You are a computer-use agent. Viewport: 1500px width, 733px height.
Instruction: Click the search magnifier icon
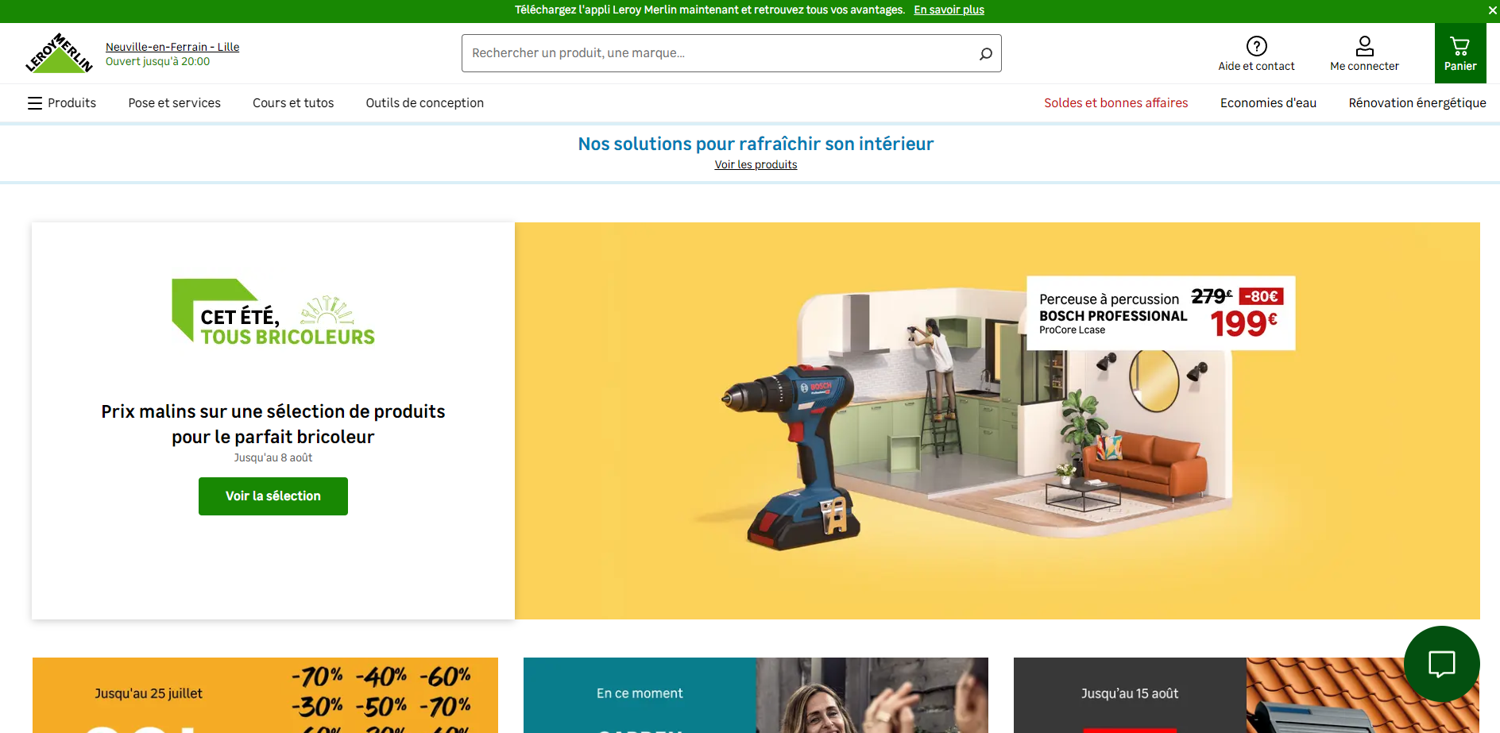(x=985, y=53)
